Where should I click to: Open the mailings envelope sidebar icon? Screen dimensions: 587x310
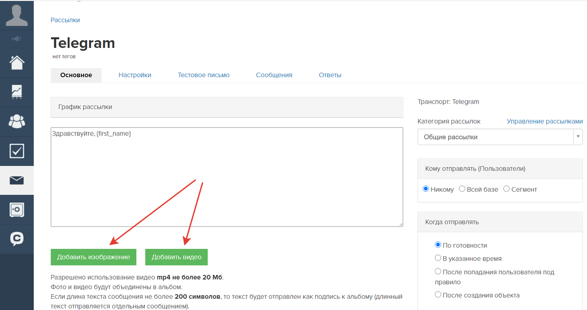[x=17, y=180]
